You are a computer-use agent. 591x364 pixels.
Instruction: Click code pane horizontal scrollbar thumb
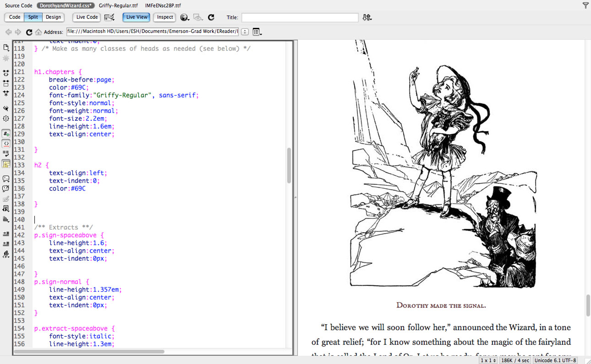89,352
